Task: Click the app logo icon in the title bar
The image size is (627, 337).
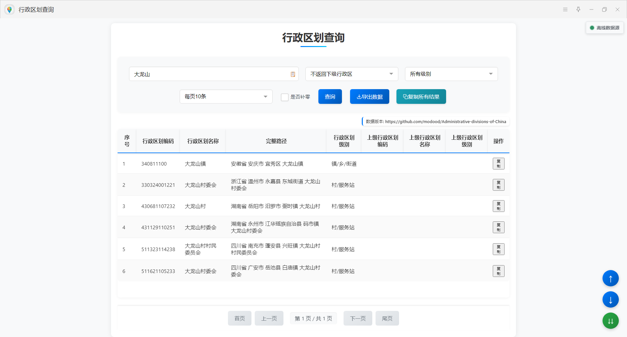Action: tap(9, 9)
